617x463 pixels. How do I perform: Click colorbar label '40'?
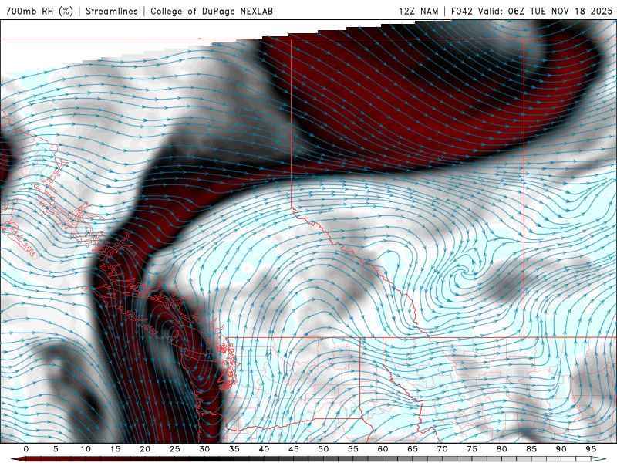coord(264,449)
